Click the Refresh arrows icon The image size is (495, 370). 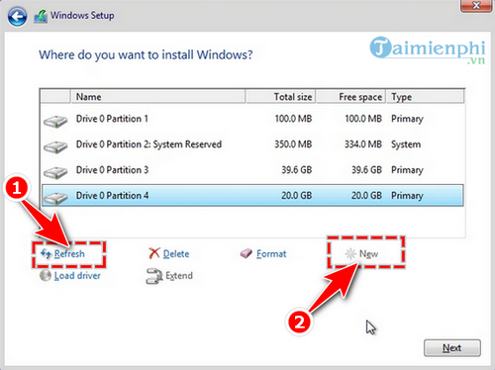tap(46, 253)
